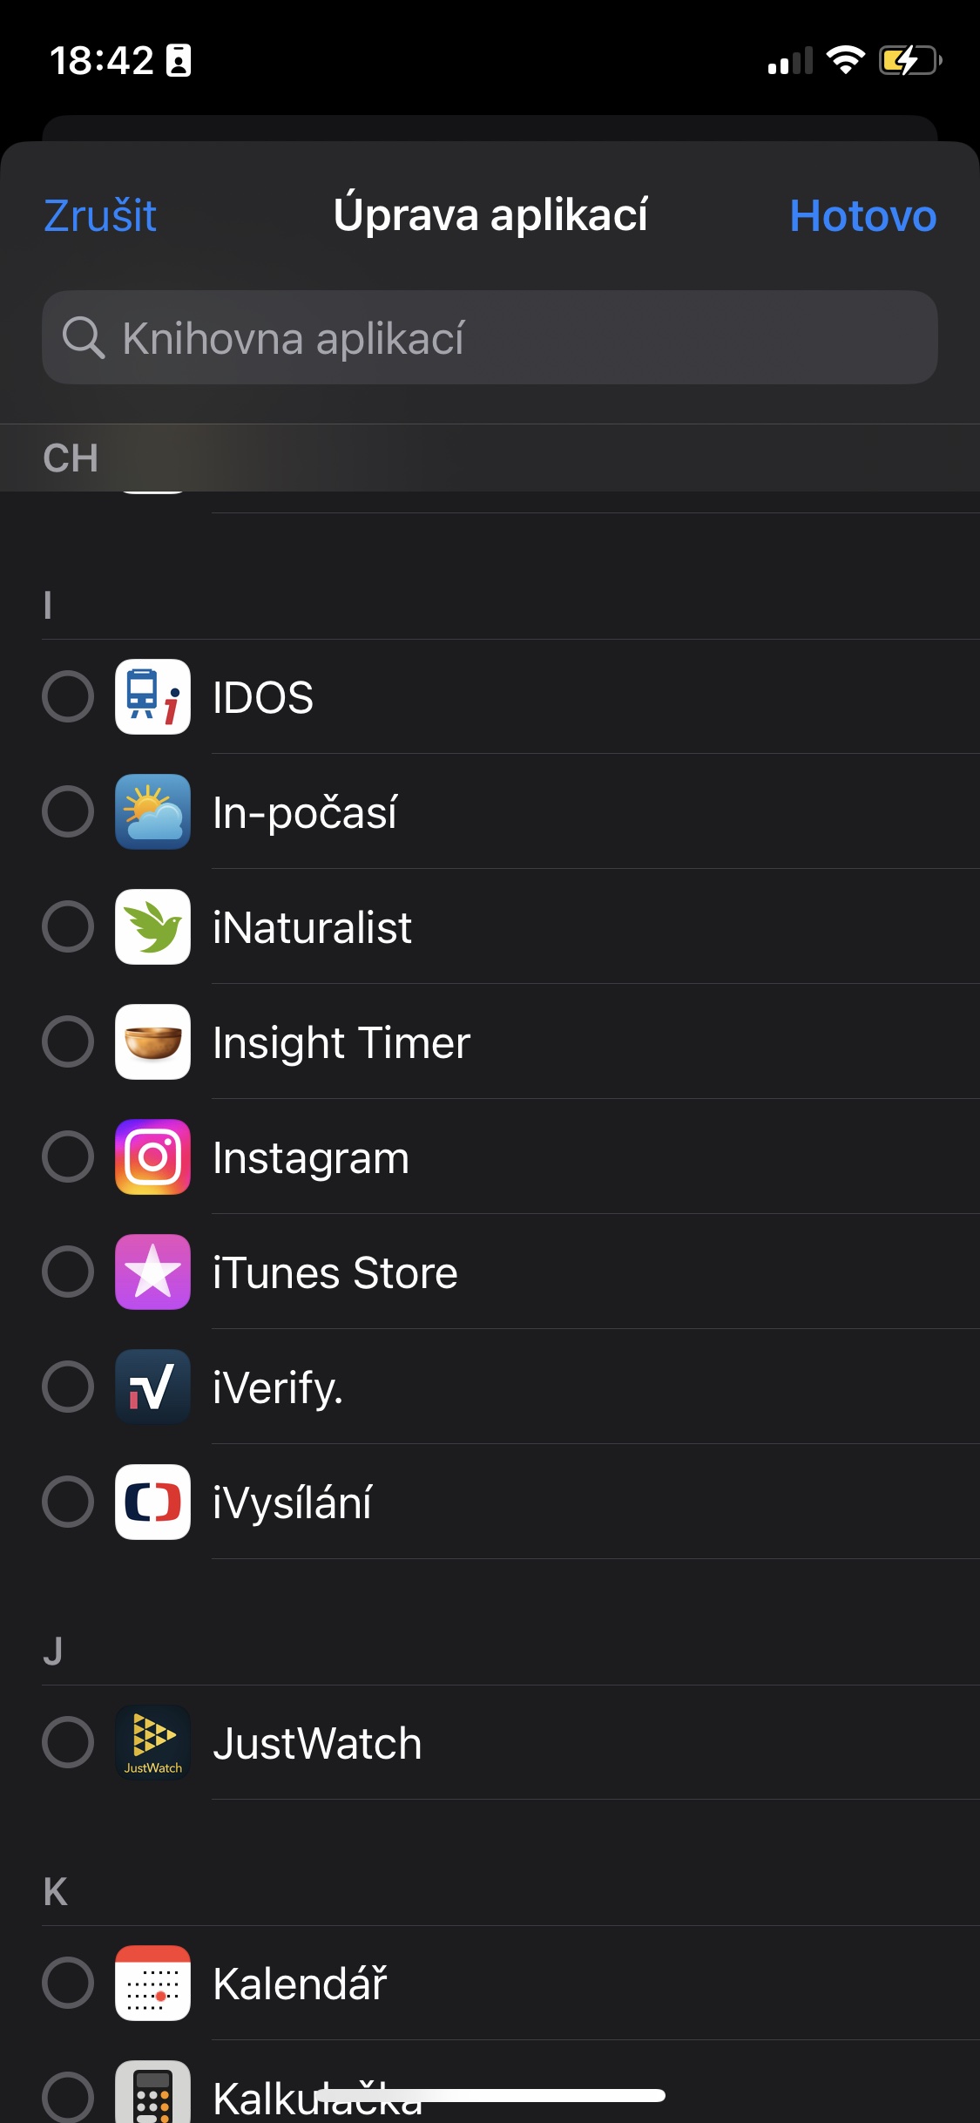Screen dimensions: 980x2123
Task: Tap the search magnifier icon
Action: pyautogui.click(x=83, y=337)
